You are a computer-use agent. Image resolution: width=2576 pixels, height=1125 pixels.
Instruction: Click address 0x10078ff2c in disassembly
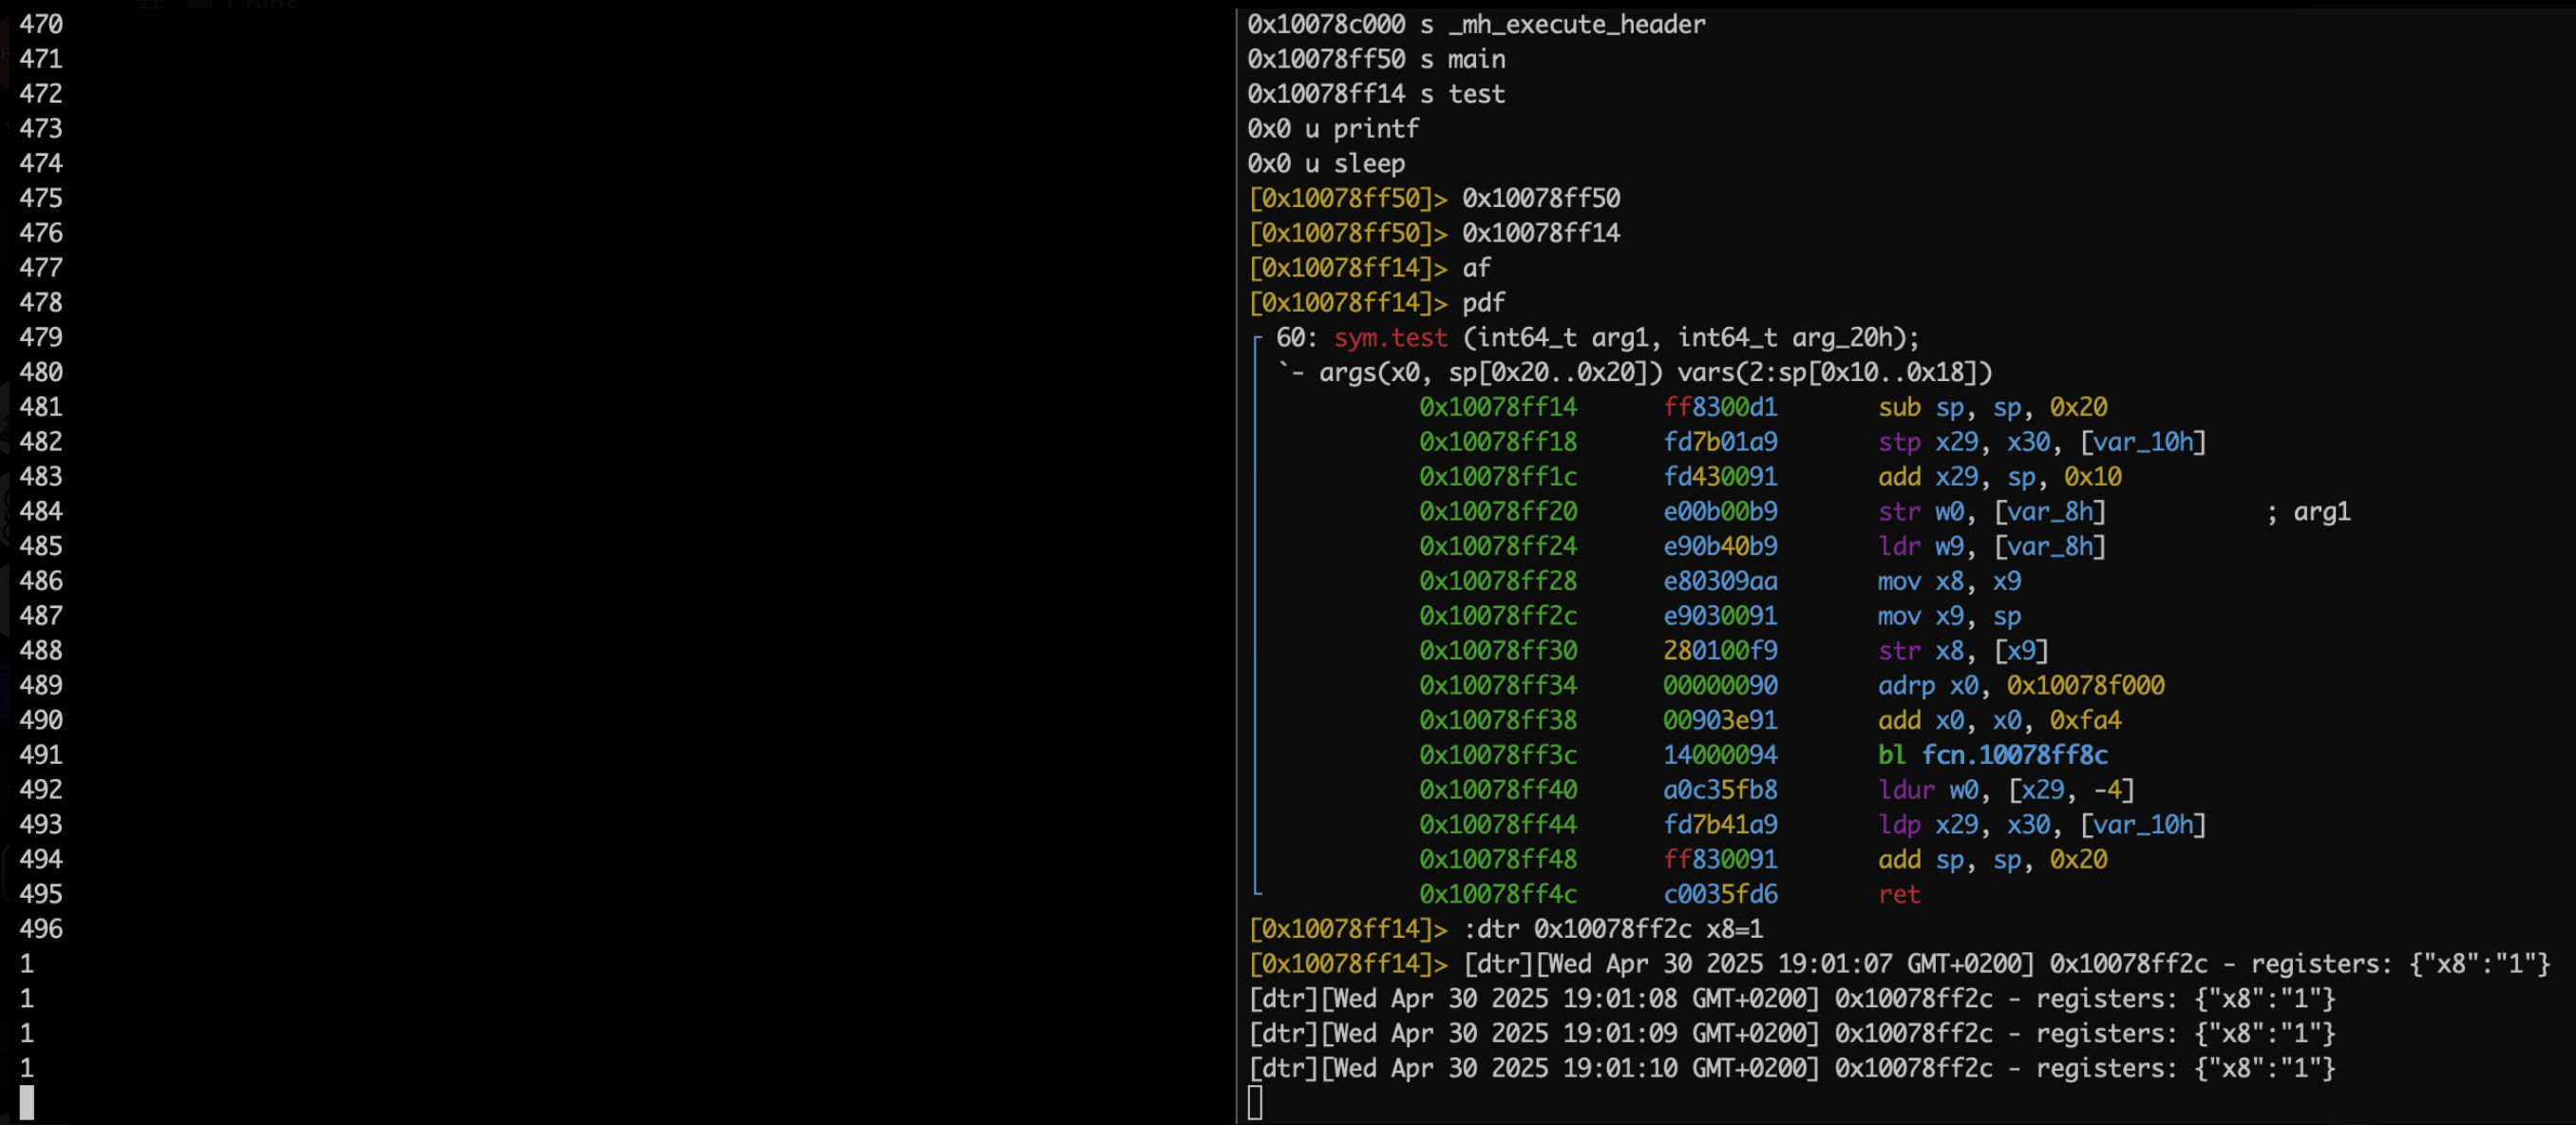coord(1498,616)
